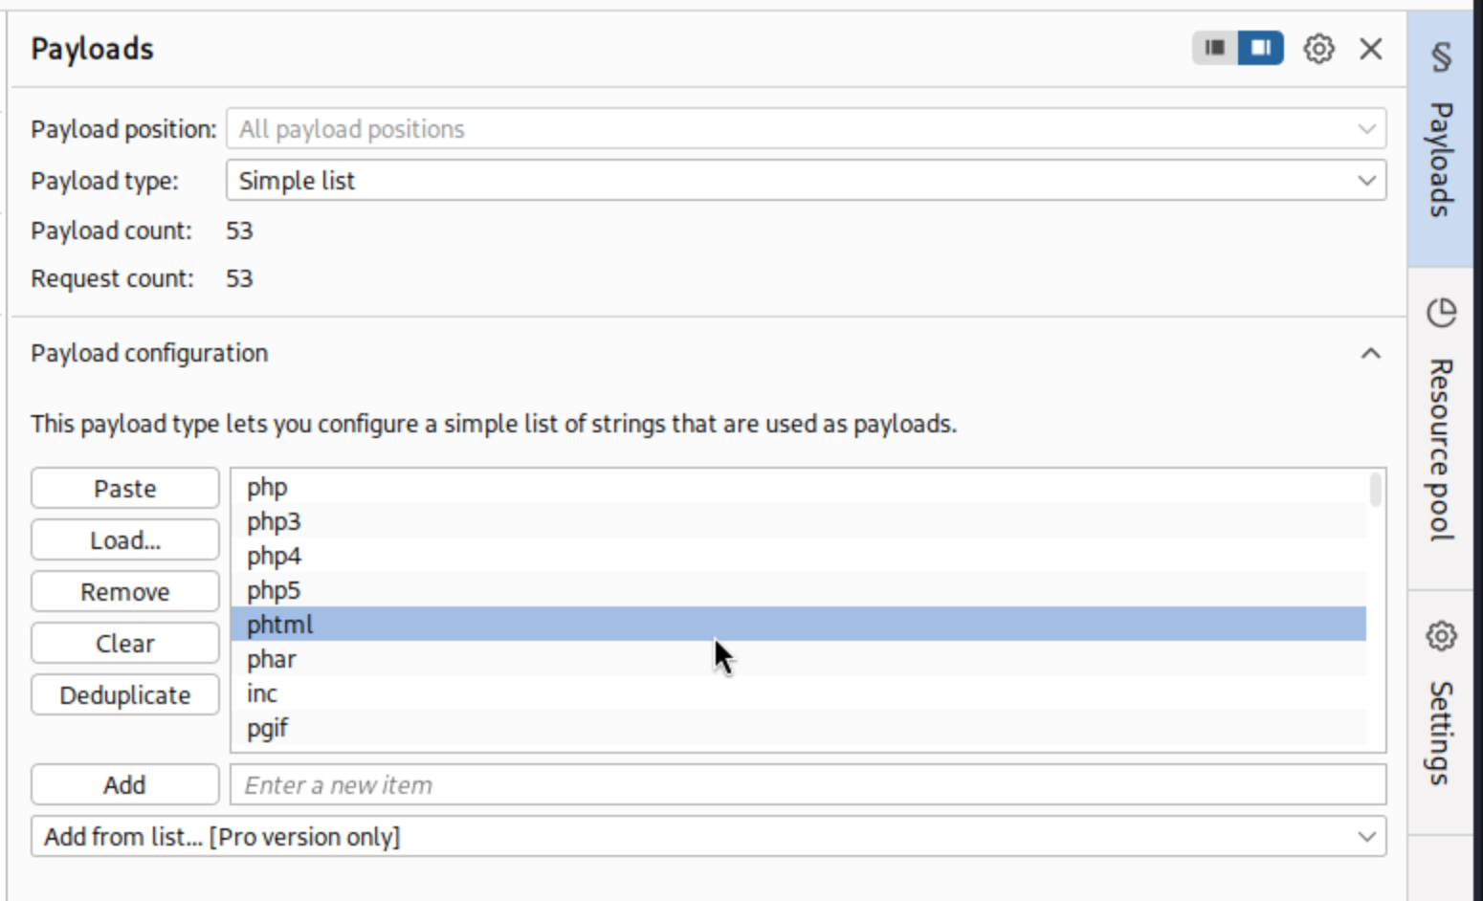This screenshot has width=1483, height=901.
Task: Click the payload list scrollbar thumb
Action: [1375, 490]
